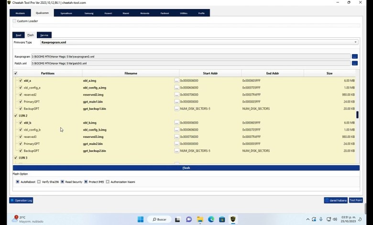Browse for Rawprogram xml file
The image size is (373, 225).
click(x=354, y=56)
